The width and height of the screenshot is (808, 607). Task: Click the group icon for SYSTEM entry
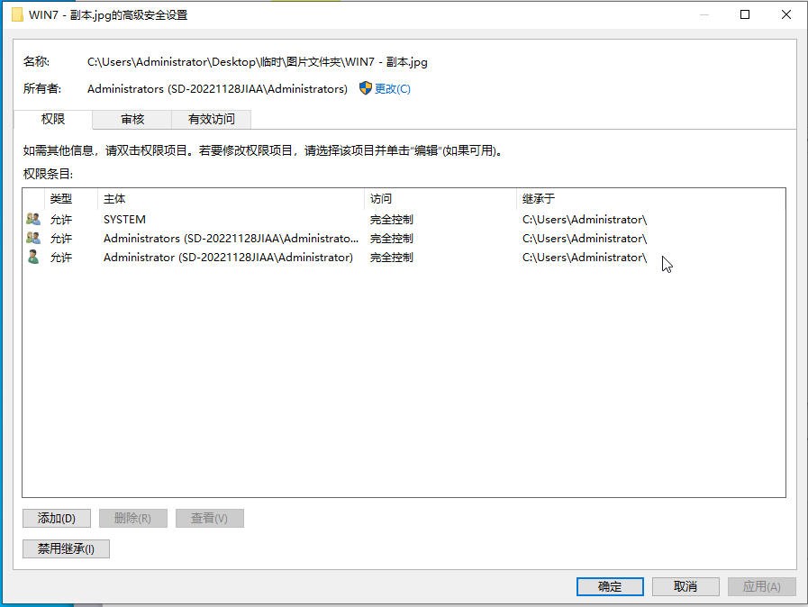[x=33, y=219]
